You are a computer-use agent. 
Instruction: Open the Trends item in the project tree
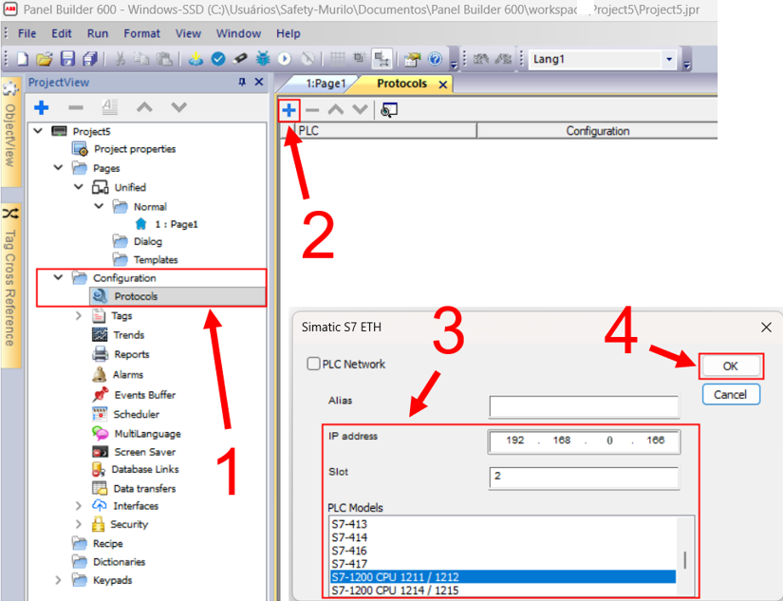point(128,334)
